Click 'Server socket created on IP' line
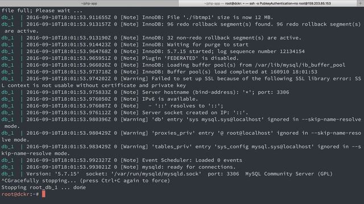This screenshot has height=204, width=364. (195, 113)
